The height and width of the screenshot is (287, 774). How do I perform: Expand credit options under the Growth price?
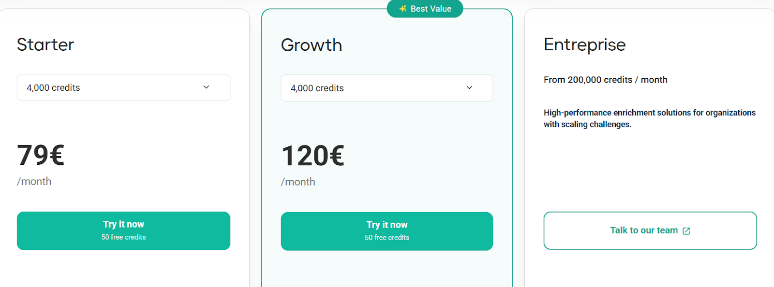[387, 88]
